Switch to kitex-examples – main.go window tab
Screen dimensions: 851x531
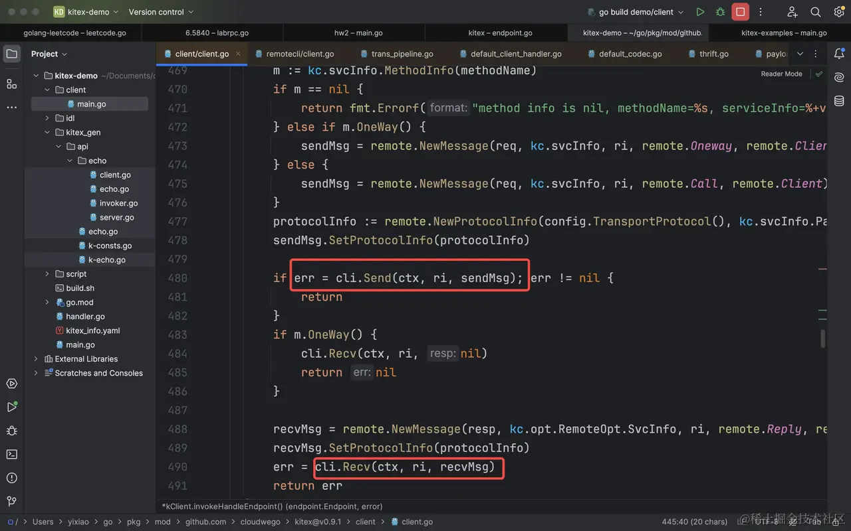click(x=784, y=33)
